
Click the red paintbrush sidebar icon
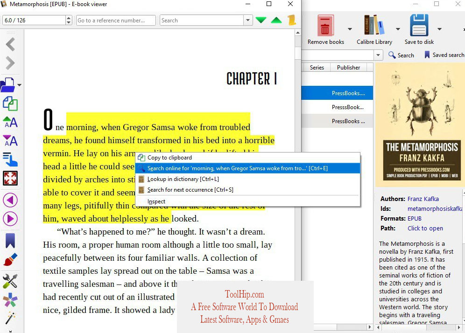point(10,259)
